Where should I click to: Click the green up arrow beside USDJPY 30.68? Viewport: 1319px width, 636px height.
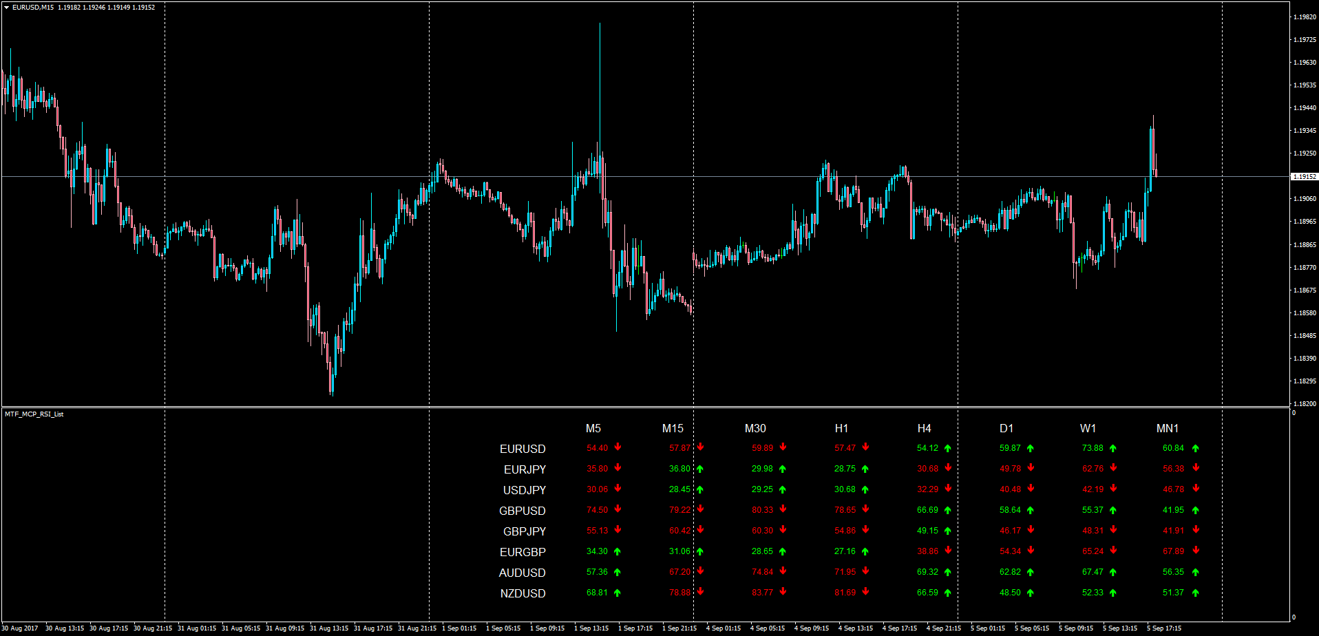click(865, 489)
